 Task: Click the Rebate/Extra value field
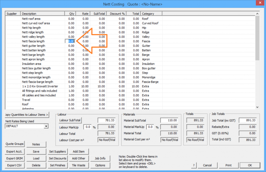tap(248, 127)
